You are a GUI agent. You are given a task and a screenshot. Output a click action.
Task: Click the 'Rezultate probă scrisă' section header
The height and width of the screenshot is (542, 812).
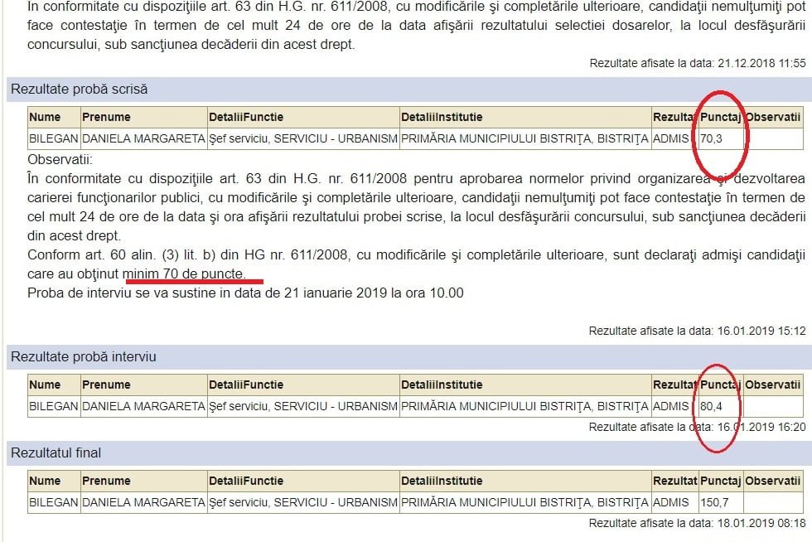[79, 89]
